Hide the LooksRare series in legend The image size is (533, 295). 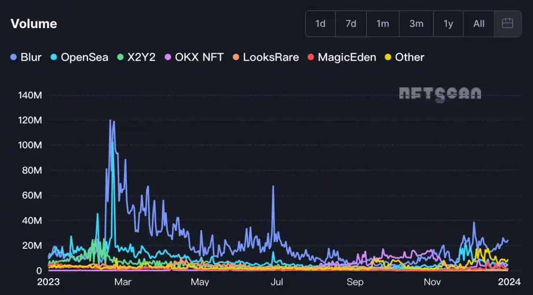click(x=270, y=57)
